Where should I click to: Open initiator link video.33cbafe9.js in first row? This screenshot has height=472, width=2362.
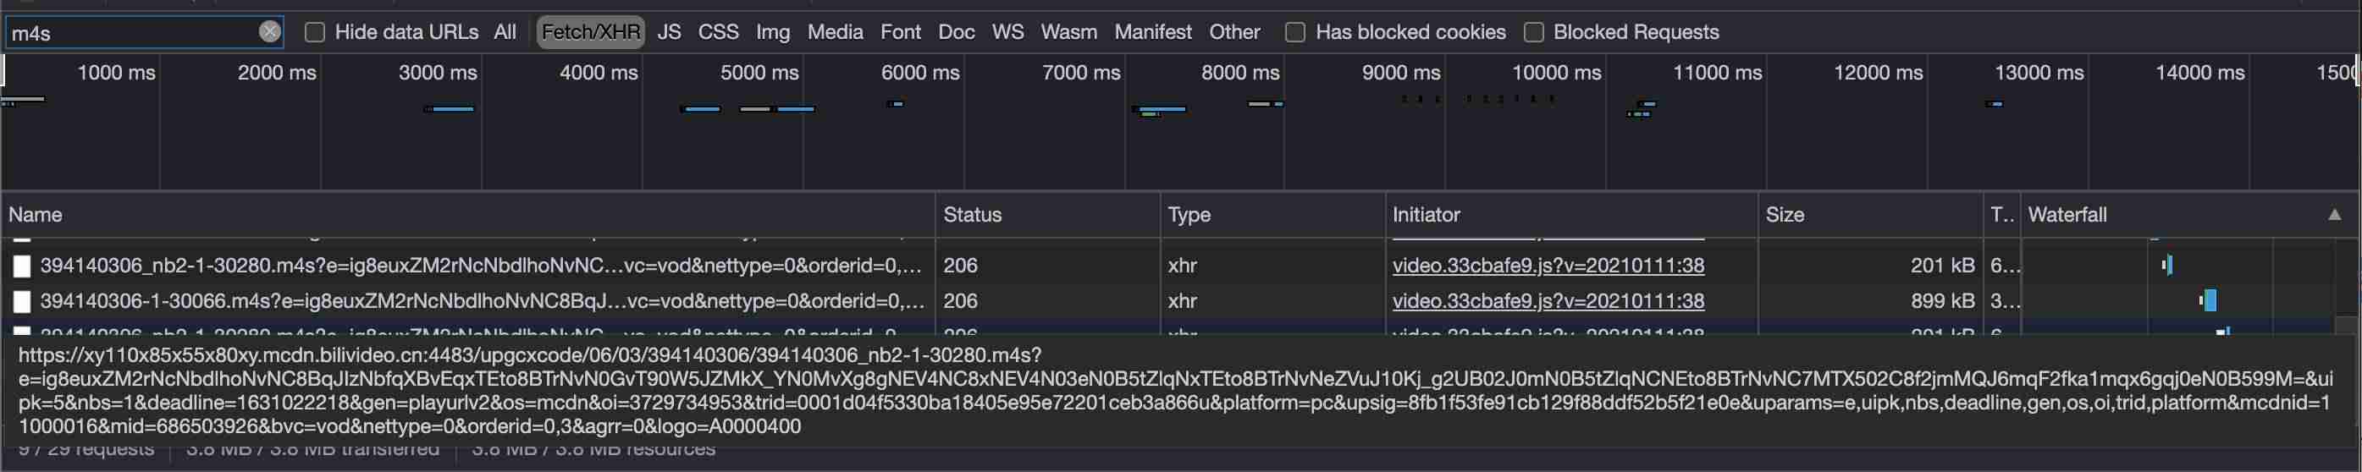(x=1548, y=266)
